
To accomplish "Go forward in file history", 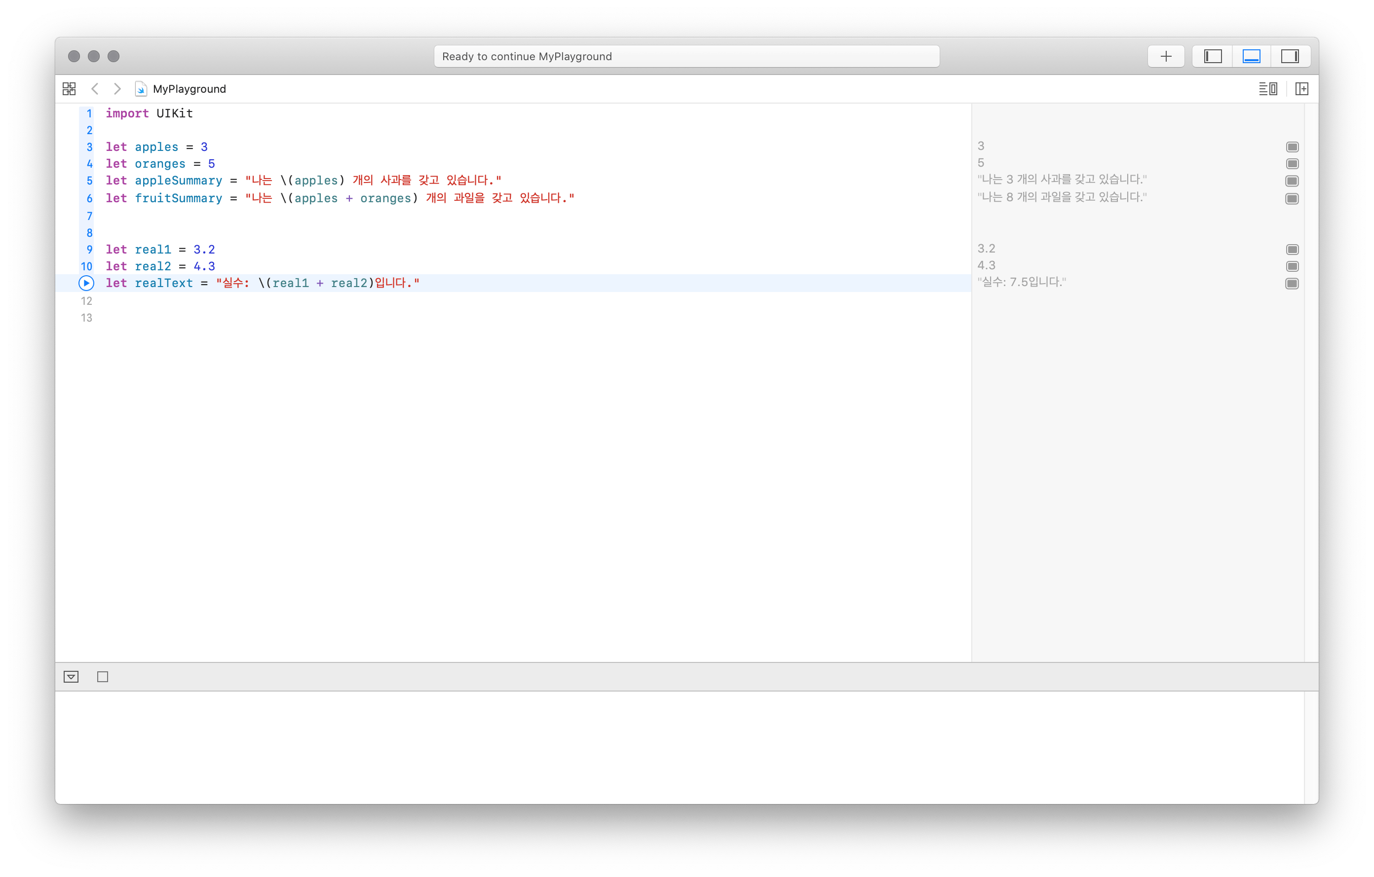I will point(117,89).
